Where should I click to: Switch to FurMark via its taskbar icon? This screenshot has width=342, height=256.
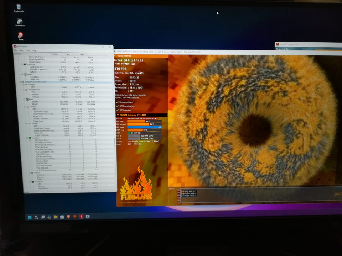(x=75, y=217)
